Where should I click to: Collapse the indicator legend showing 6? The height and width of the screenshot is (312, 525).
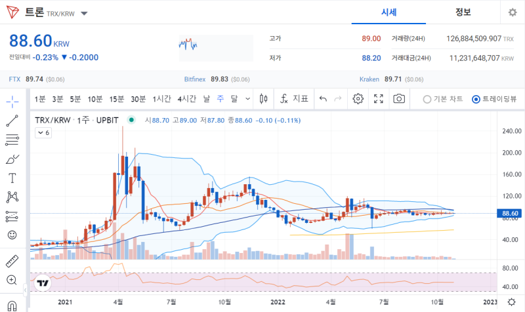tap(43, 133)
